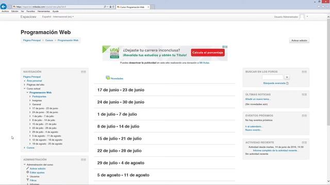
Task: Click the pencil icon beside Activar edición
Action: pos(27,168)
